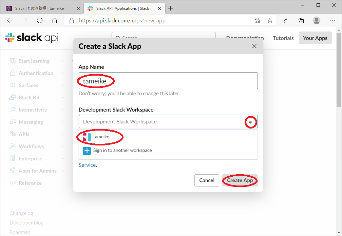Expand Development Slack Workspace dropdown arrow
342x236 pixels.
(x=250, y=122)
